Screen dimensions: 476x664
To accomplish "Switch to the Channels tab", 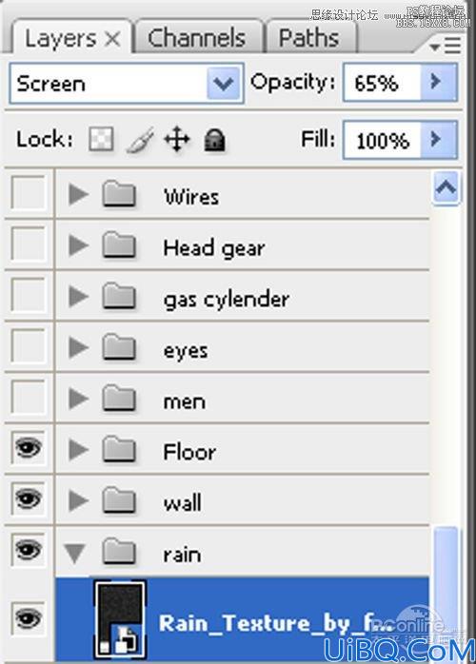I will (197, 37).
